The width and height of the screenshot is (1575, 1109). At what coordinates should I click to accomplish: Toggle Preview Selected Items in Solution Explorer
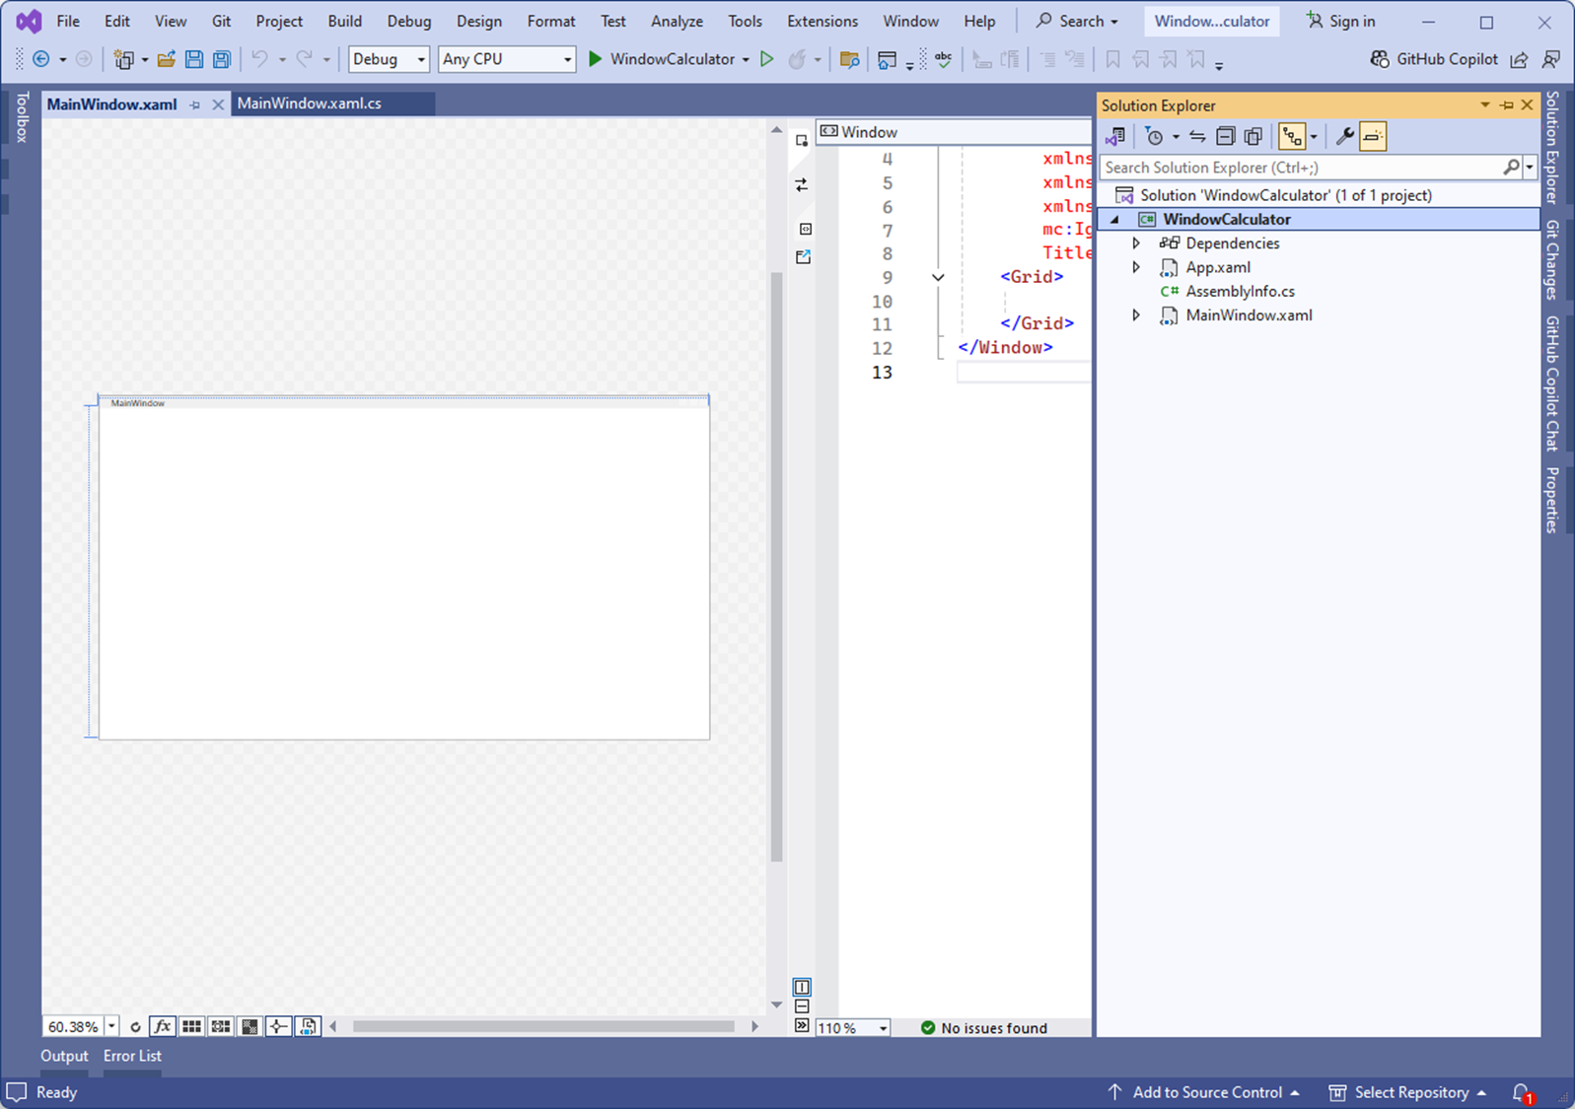(x=1373, y=137)
